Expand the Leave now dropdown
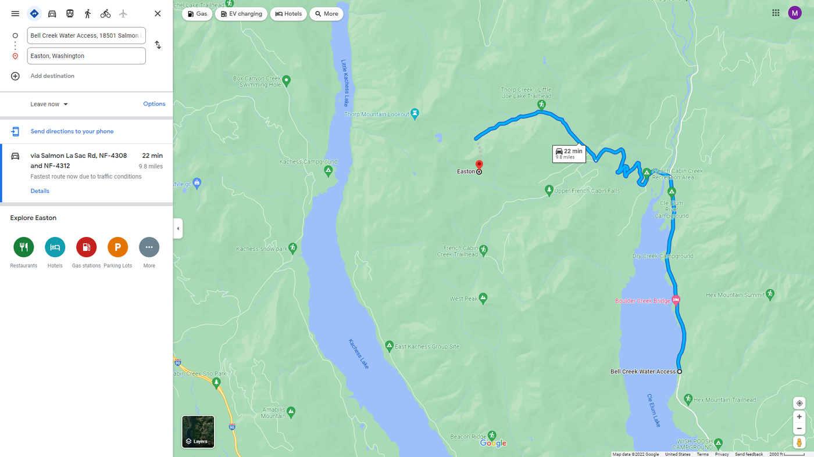Viewport: 814px width, 457px height. [x=49, y=105]
